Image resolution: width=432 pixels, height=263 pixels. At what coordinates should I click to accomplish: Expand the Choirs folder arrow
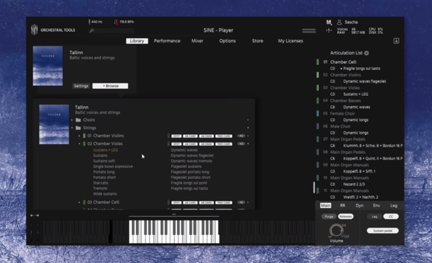72,120
